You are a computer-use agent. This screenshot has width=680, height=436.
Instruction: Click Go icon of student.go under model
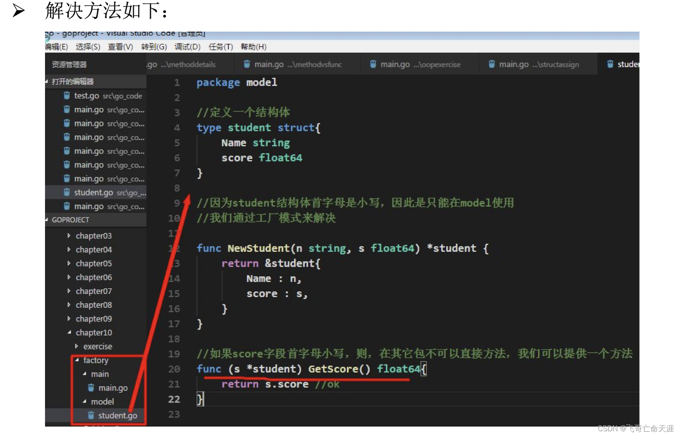tap(91, 415)
